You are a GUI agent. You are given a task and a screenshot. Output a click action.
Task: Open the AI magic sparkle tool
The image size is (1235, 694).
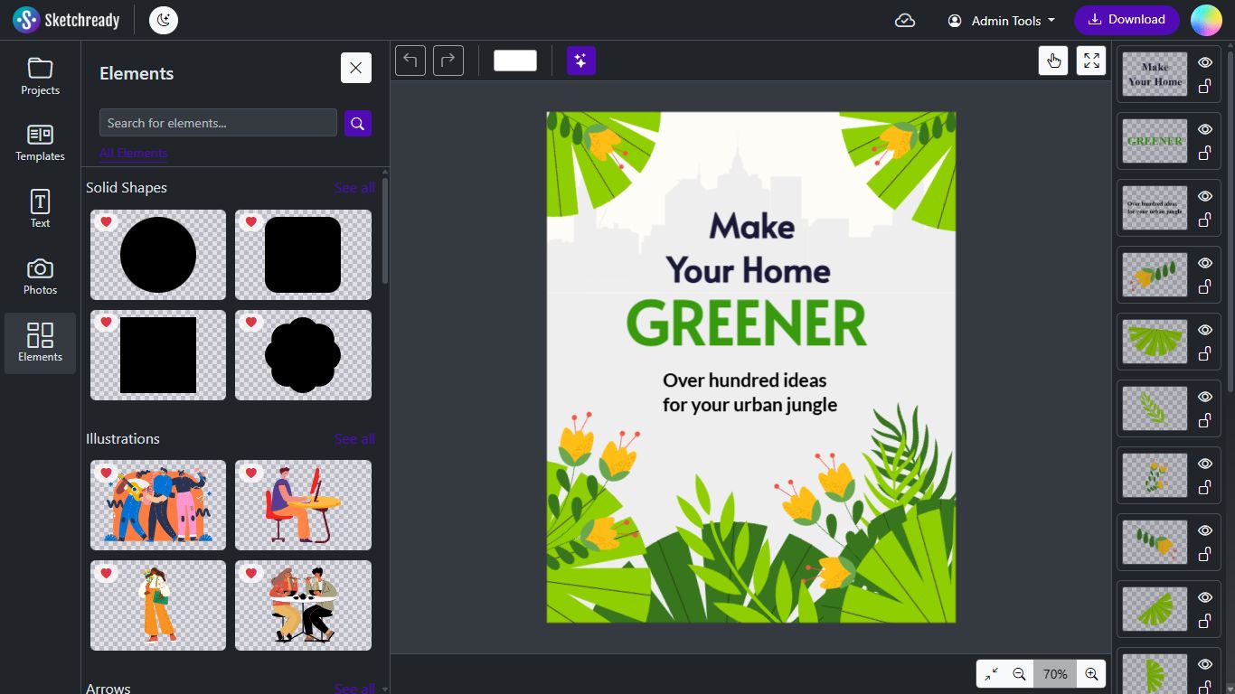580,61
